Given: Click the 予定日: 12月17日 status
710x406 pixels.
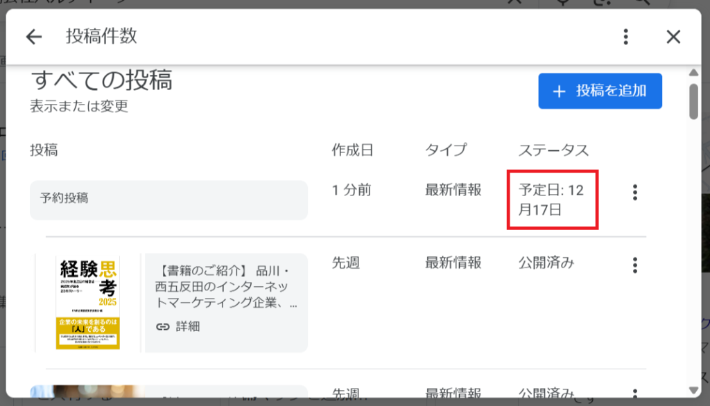Looking at the screenshot, I should pyautogui.click(x=552, y=200).
